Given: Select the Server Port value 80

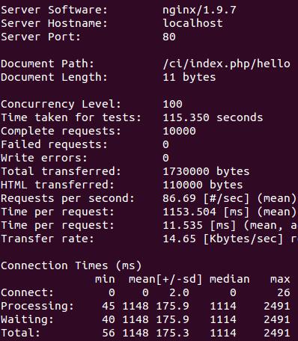Looking at the screenshot, I should (x=169, y=37).
